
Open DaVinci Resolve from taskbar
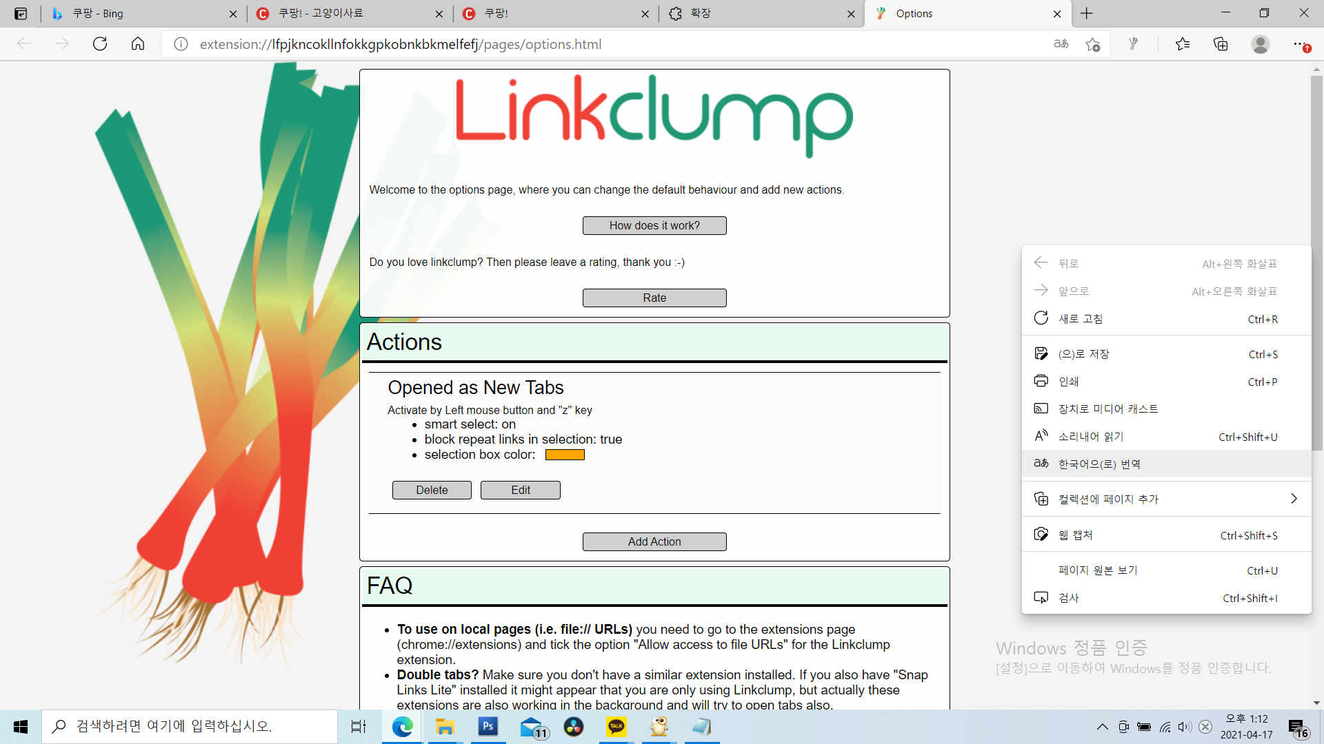click(574, 727)
